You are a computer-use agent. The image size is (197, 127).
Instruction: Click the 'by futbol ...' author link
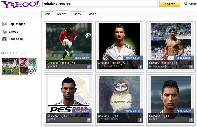53,66
